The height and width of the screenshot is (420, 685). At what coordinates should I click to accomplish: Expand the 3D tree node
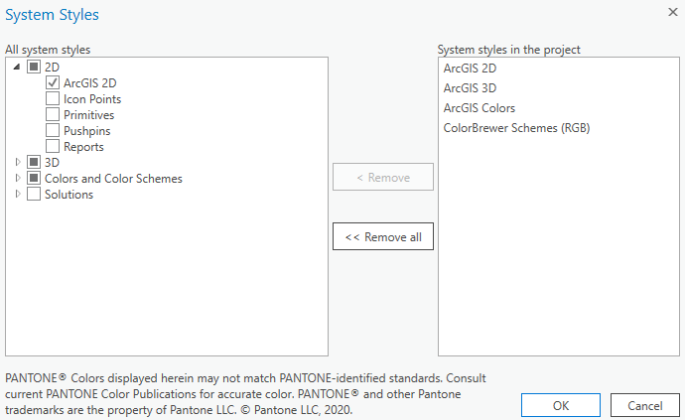point(18,162)
